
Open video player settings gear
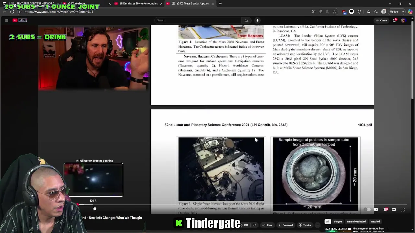(385, 210)
